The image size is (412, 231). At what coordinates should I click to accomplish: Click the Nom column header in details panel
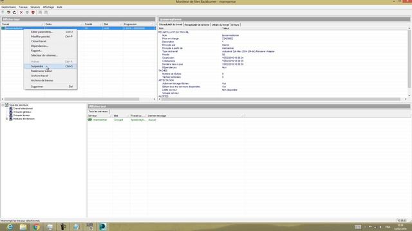click(189, 28)
